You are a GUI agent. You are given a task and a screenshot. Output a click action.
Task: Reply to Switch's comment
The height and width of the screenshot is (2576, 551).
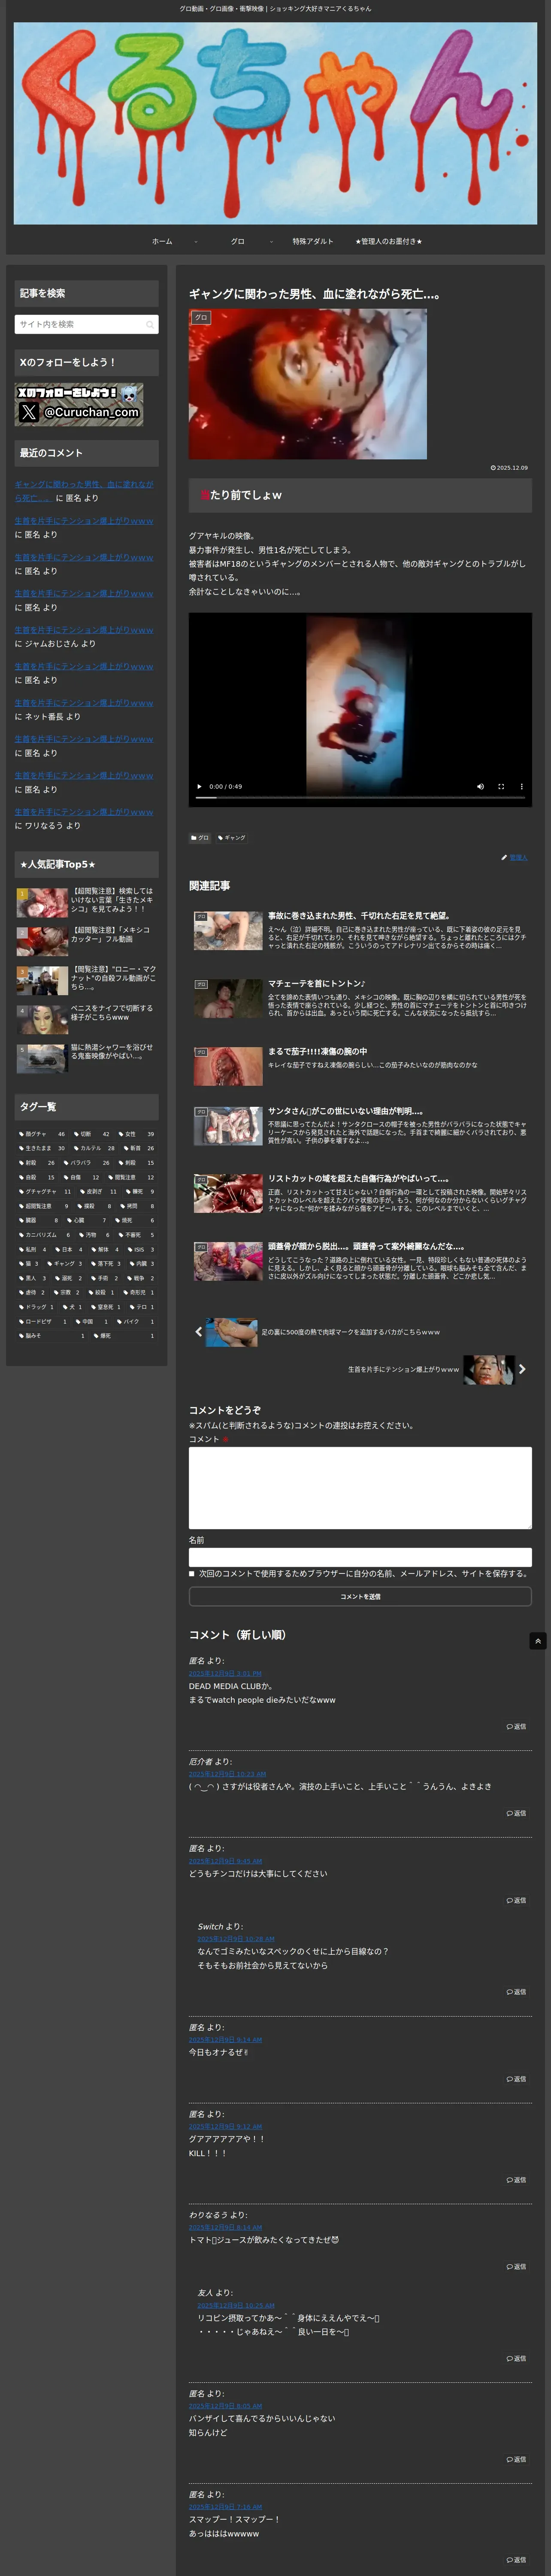(x=516, y=1992)
